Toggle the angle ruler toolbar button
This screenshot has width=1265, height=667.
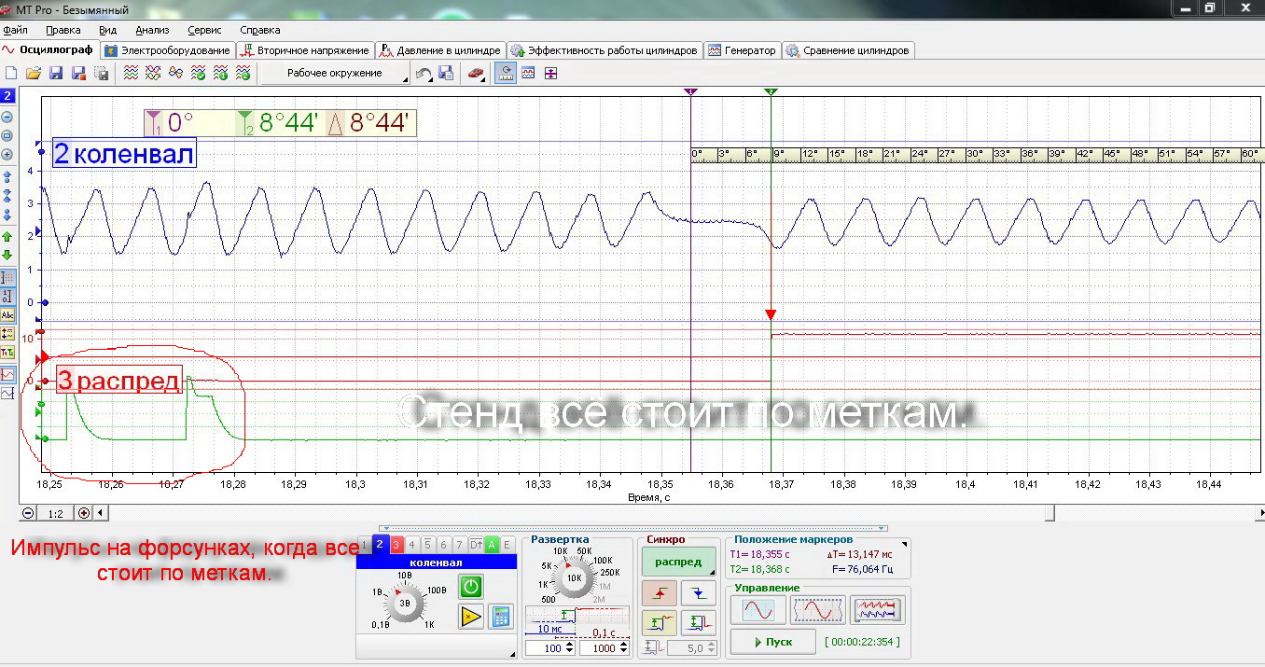pos(505,73)
